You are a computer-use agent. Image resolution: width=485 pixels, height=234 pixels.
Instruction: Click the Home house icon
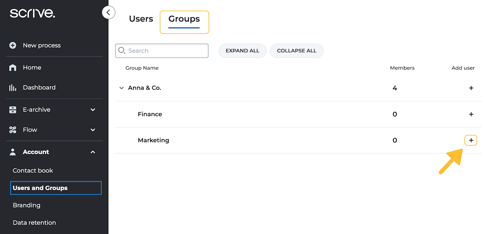13,68
